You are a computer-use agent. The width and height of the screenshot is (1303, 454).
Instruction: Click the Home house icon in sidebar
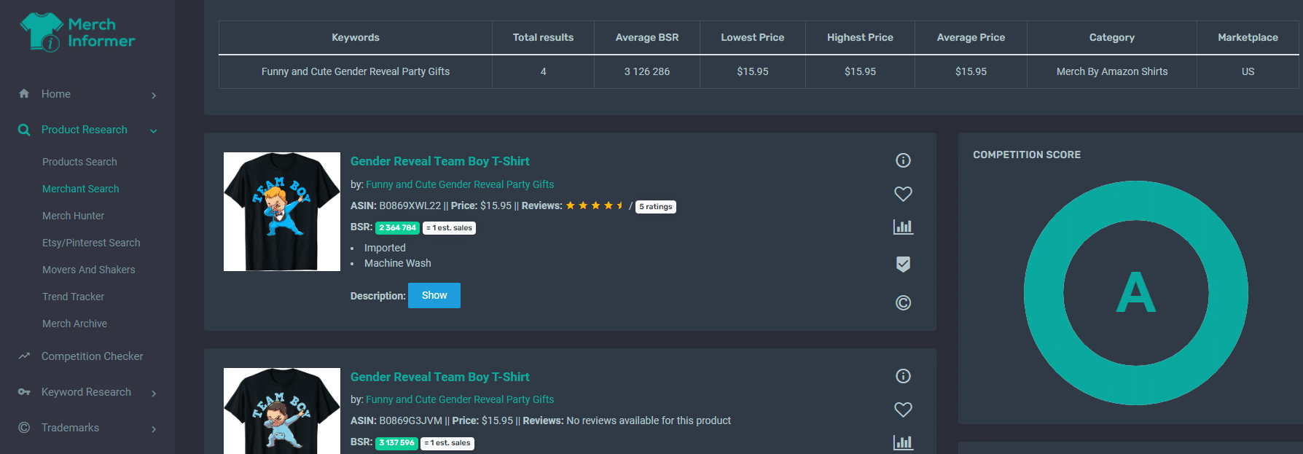(x=24, y=93)
